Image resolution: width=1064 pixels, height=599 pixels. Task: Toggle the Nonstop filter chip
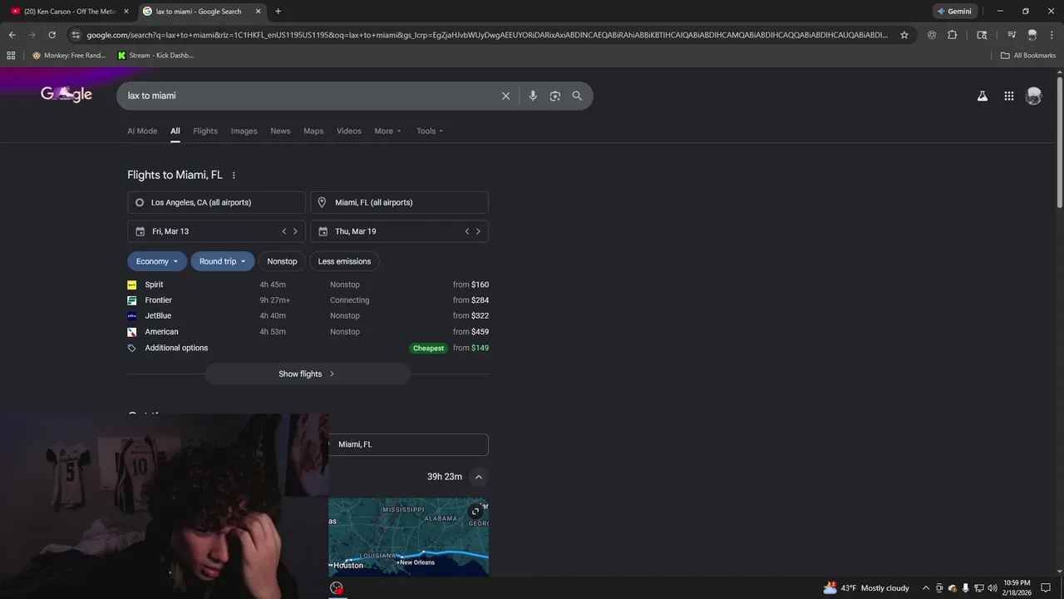[x=282, y=261]
